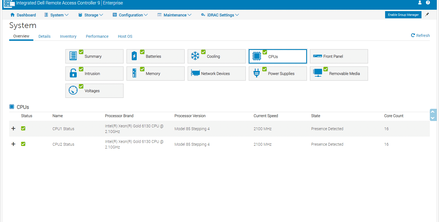
Task: Open the Intrusion padlock icon
Action: point(73,73)
